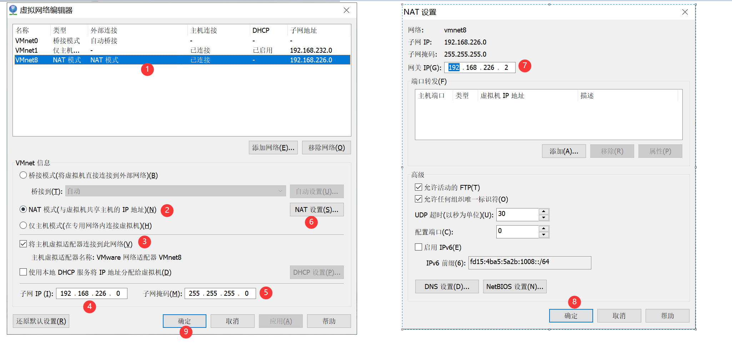The image size is (732, 351).
Task: Click 取消 in Virtual Network Editor
Action: (232, 321)
